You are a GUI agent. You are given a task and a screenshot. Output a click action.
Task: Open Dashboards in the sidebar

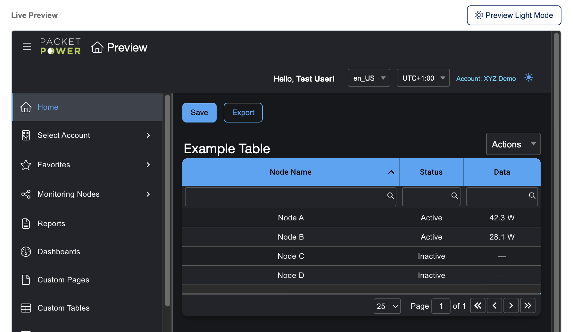pos(87,252)
